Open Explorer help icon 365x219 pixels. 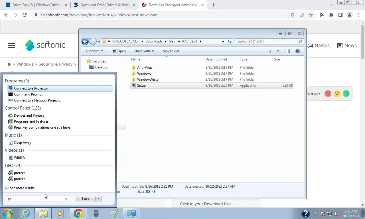(298, 51)
